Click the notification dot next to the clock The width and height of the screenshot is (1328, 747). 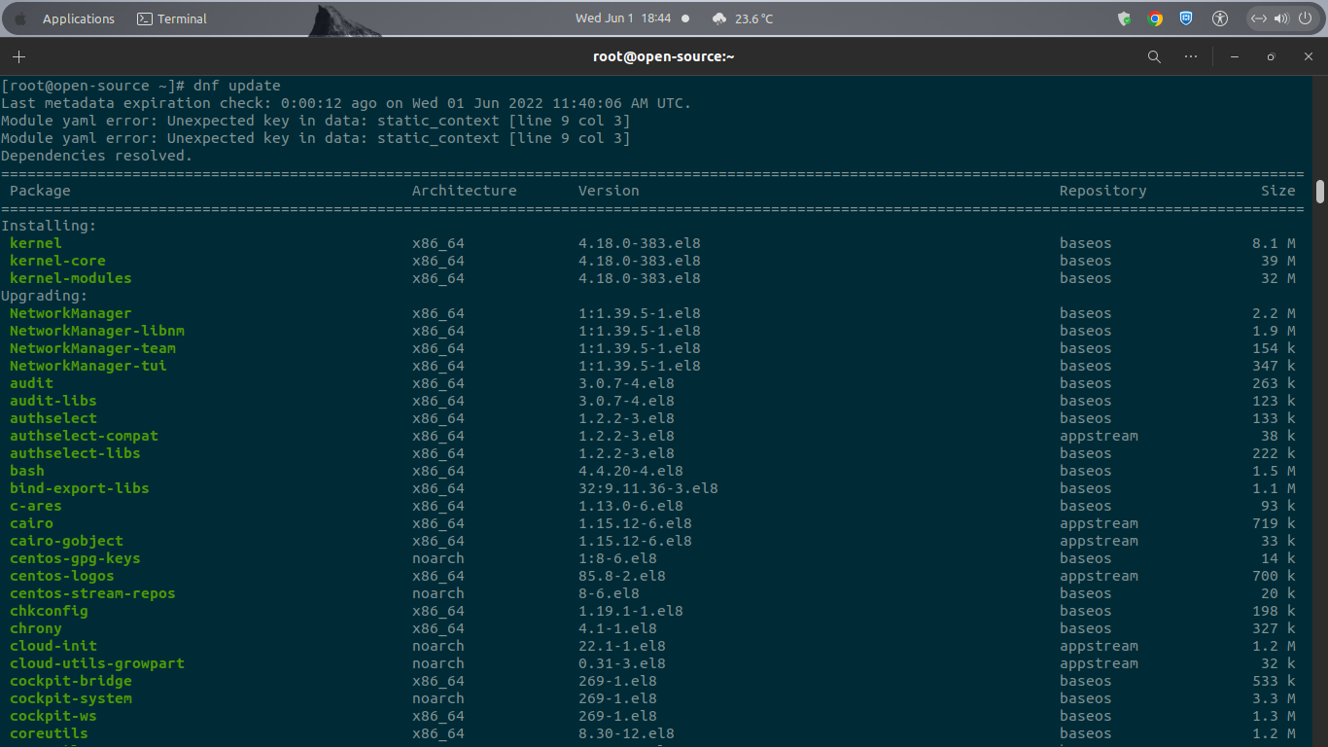[x=685, y=18]
